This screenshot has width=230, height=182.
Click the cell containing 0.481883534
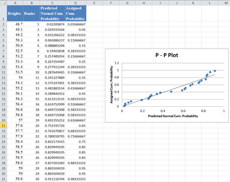click(x=53, y=88)
